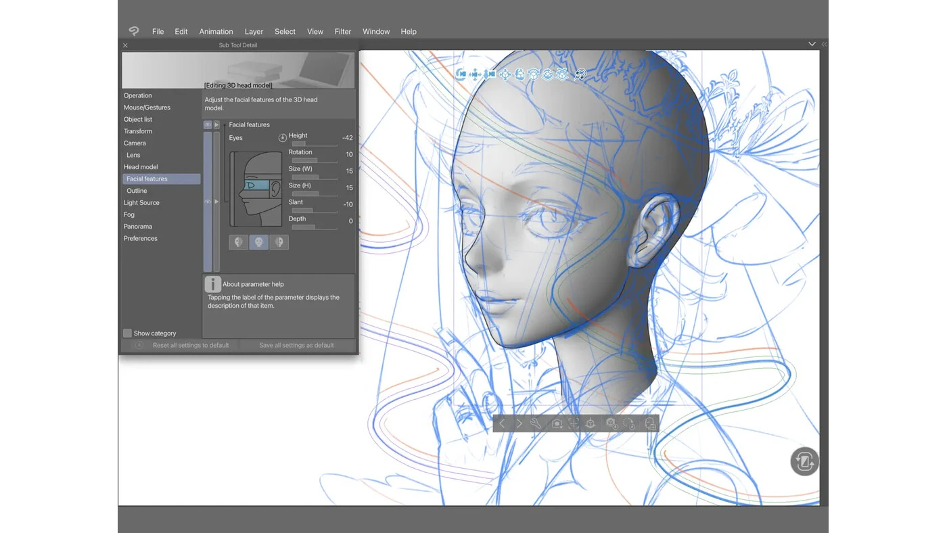
Task: Open the Window menu
Action: [376, 32]
